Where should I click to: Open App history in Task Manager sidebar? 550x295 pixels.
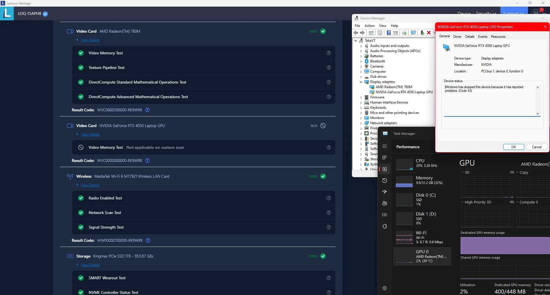tap(385, 181)
